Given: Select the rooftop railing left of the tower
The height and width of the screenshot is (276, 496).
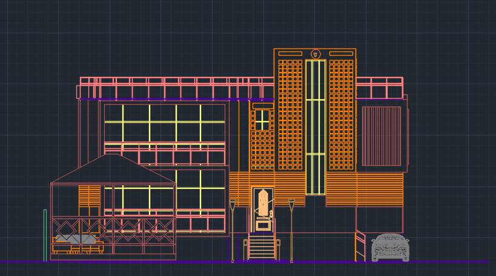Looking at the screenshot, I should [x=176, y=88].
